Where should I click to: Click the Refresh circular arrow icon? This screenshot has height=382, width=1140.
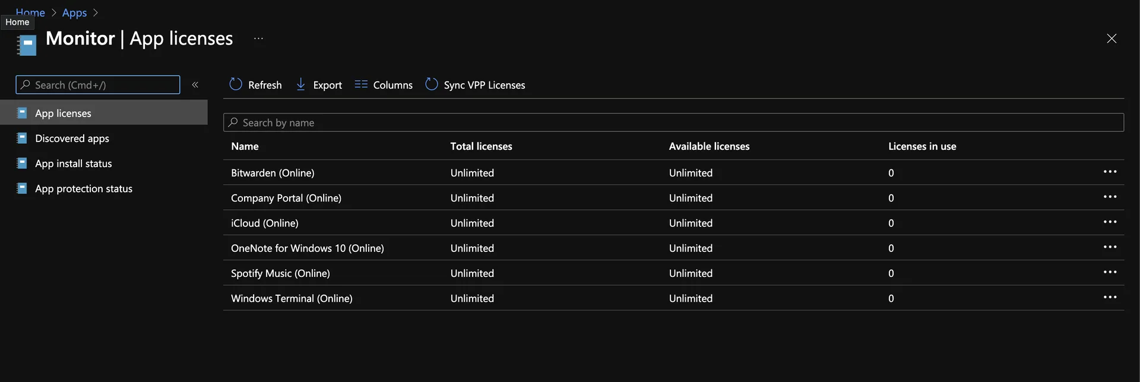click(x=236, y=84)
